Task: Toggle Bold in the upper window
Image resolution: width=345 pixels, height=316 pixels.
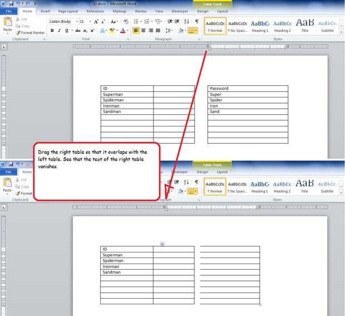Action: coord(52,31)
